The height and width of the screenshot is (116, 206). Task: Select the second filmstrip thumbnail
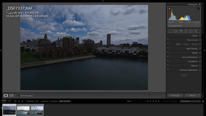pos(23,110)
